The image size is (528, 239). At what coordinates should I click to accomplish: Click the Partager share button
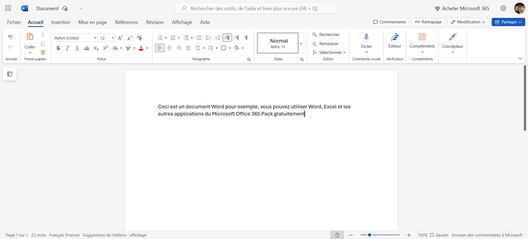[x=508, y=22]
